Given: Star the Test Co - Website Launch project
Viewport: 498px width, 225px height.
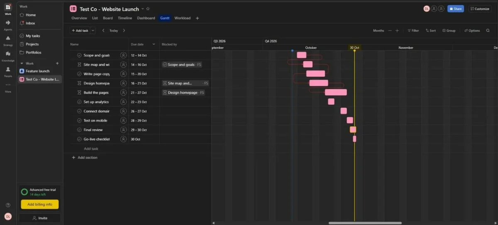Looking at the screenshot, I should pyautogui.click(x=148, y=9).
